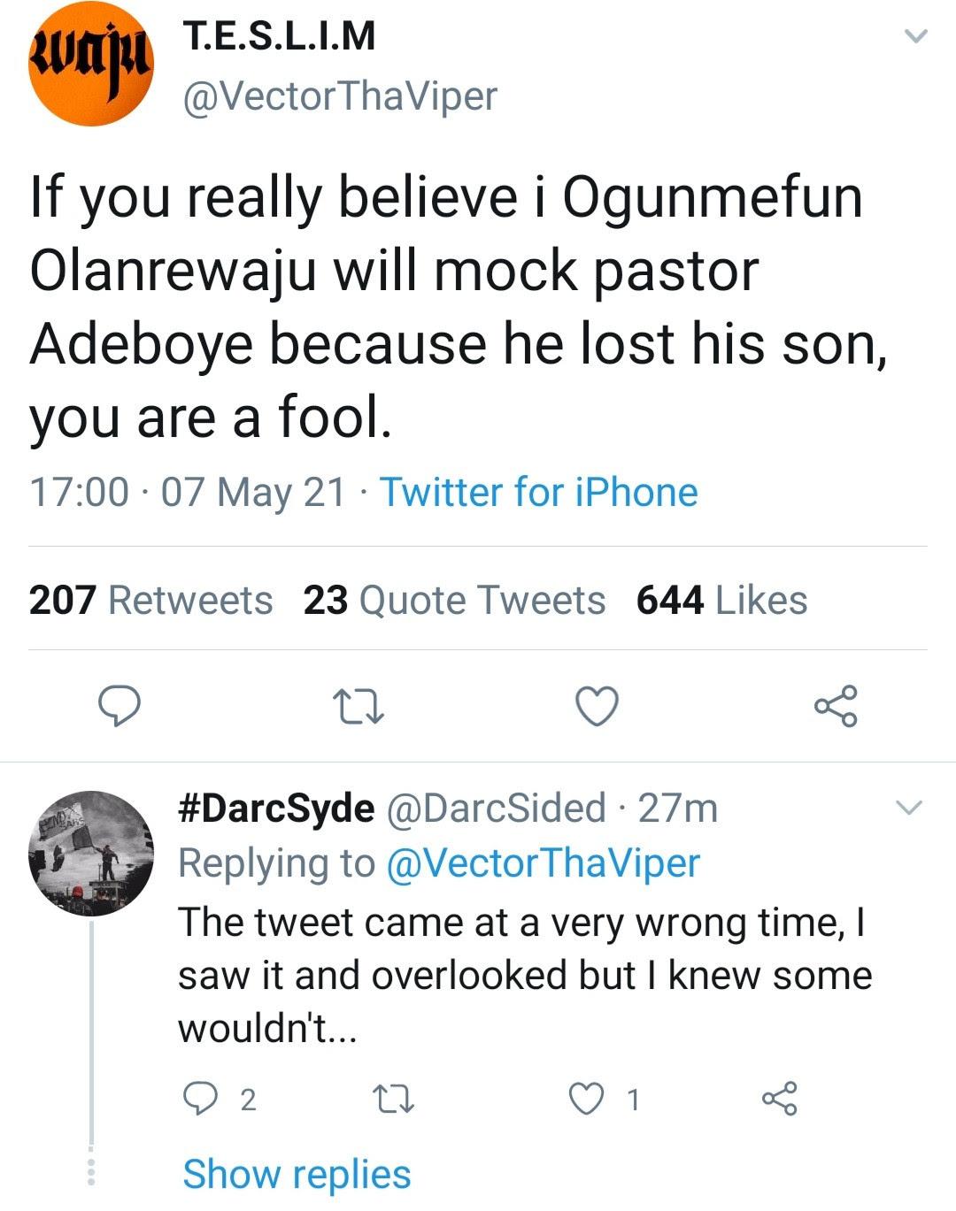Viewport: 956px width, 1211px height.
Task: Expand the thread with Show replies
Action: (x=297, y=1174)
